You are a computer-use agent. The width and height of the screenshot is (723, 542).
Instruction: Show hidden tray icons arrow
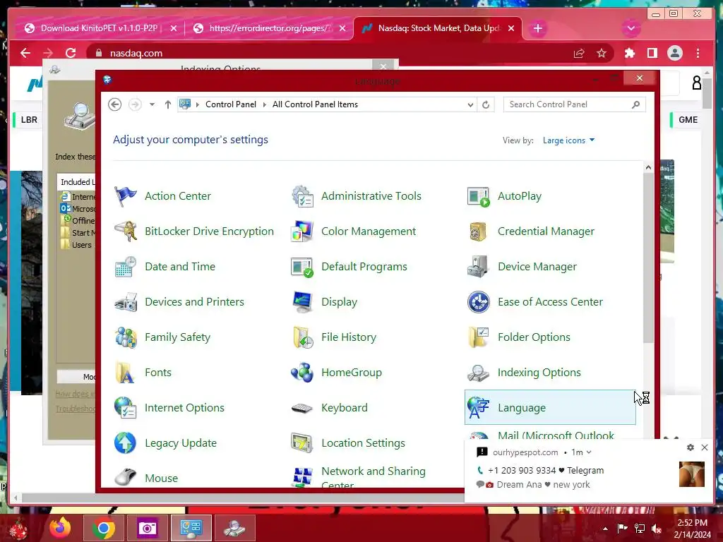pyautogui.click(x=605, y=529)
